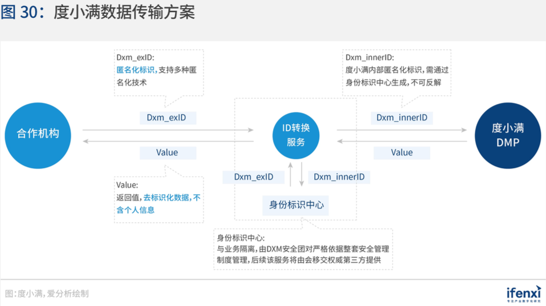The height and width of the screenshot is (306, 546).
Task: Click the ifenxi logo
Action: pos(524,294)
